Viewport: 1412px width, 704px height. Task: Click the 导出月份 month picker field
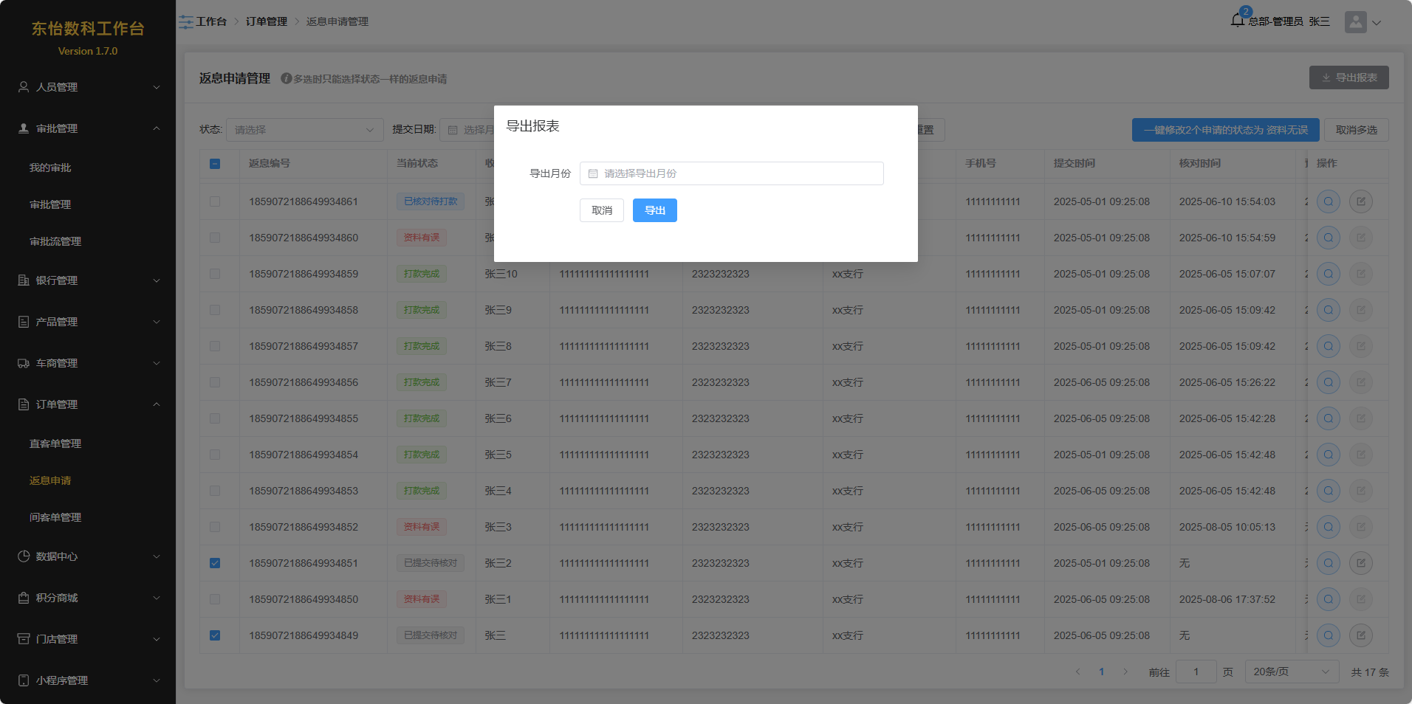click(x=731, y=173)
